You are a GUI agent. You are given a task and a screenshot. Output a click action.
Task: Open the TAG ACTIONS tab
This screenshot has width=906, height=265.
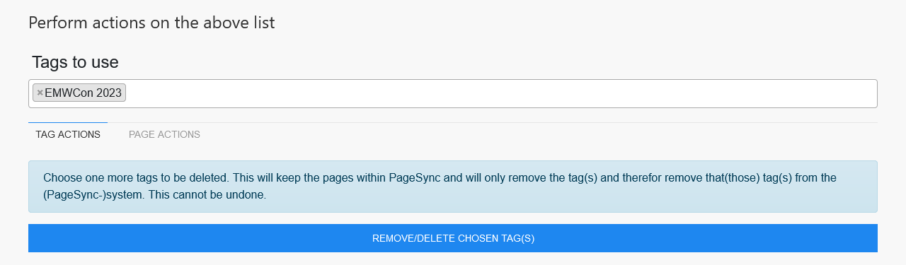(68, 134)
